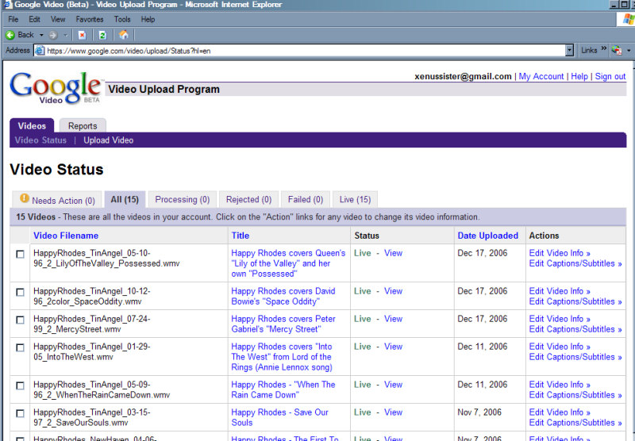Screen dimensions: 635x441
Task: Click the Back arrow icon
Action: pos(10,35)
